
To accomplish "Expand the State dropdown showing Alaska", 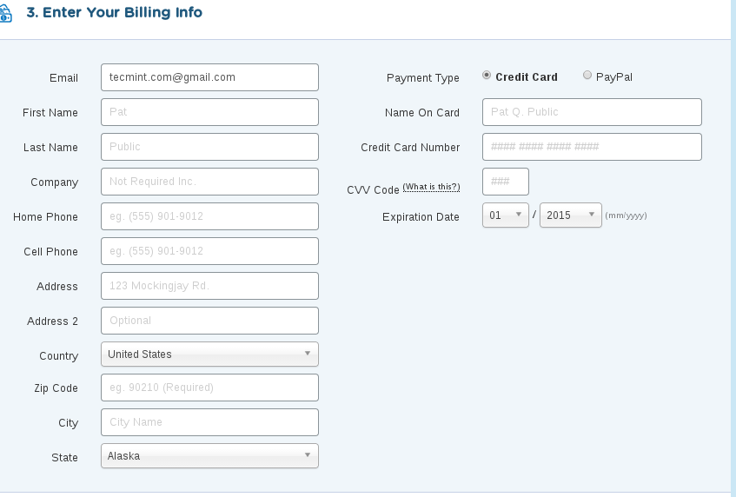I will coord(209,456).
